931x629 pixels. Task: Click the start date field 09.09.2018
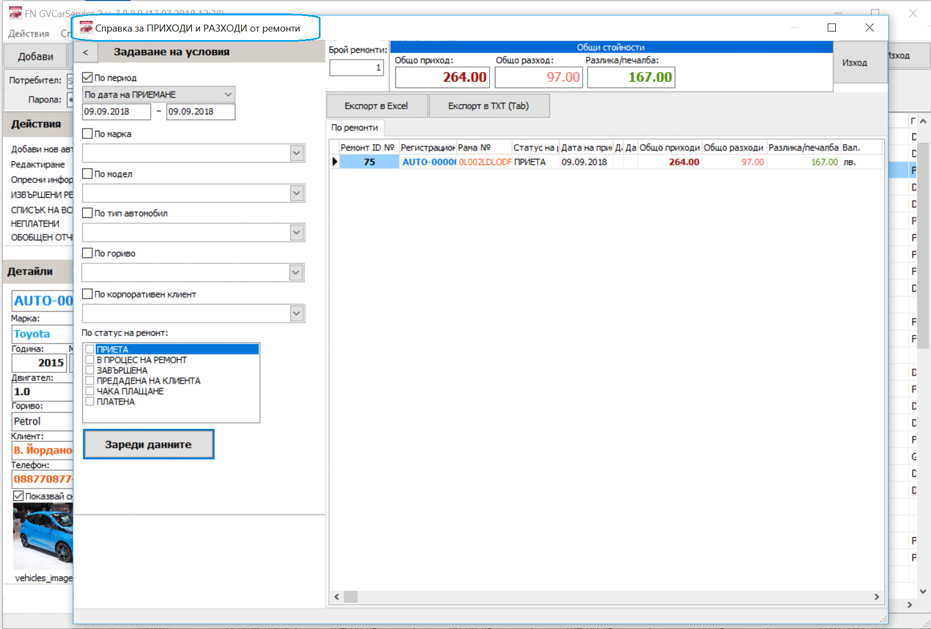[x=117, y=112]
